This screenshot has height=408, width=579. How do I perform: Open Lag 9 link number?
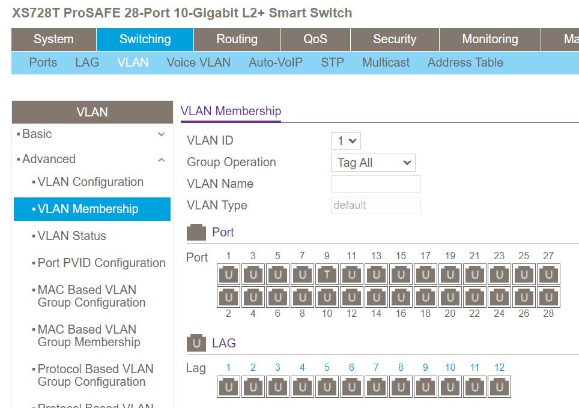pos(425,367)
